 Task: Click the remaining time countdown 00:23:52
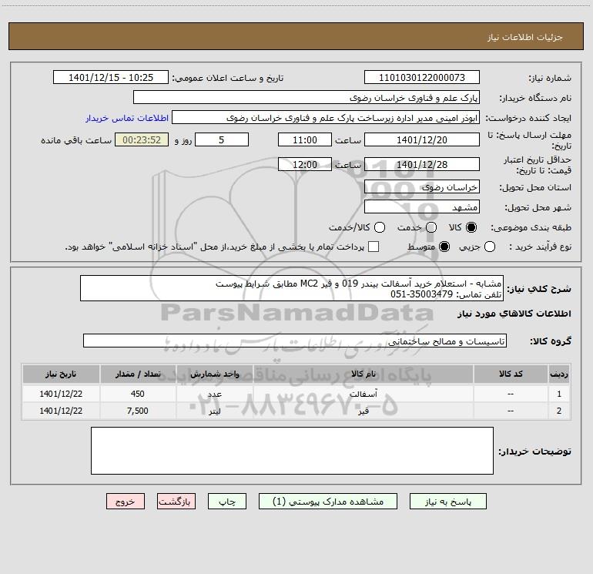pos(142,139)
